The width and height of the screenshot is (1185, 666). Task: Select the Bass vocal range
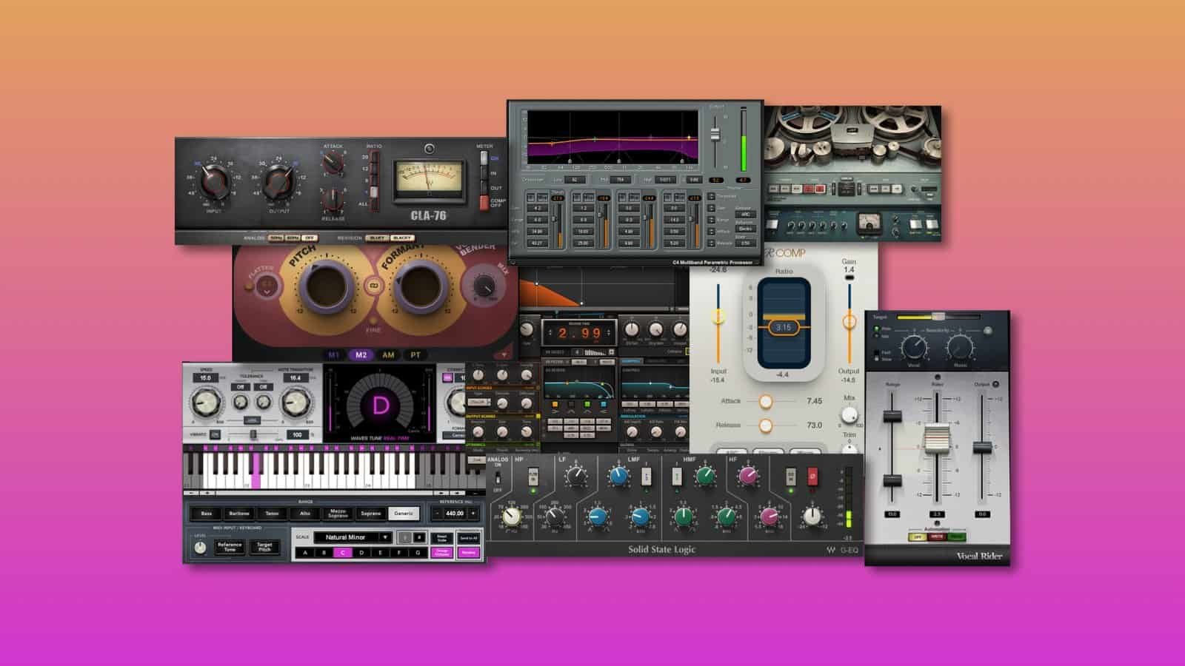pyautogui.click(x=207, y=513)
